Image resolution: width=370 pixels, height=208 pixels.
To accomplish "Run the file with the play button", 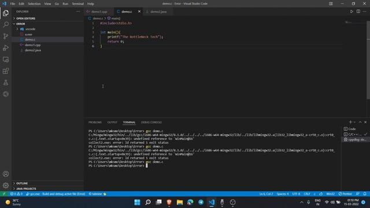I will 351,12.
